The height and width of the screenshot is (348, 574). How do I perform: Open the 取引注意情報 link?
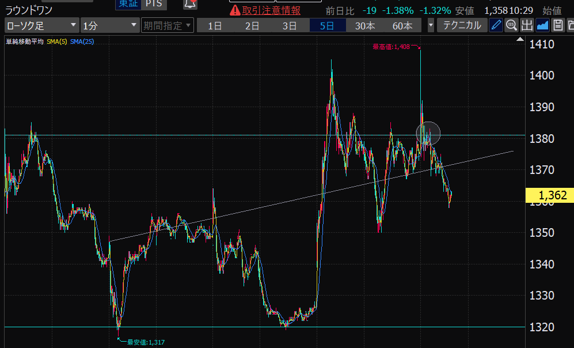[271, 10]
